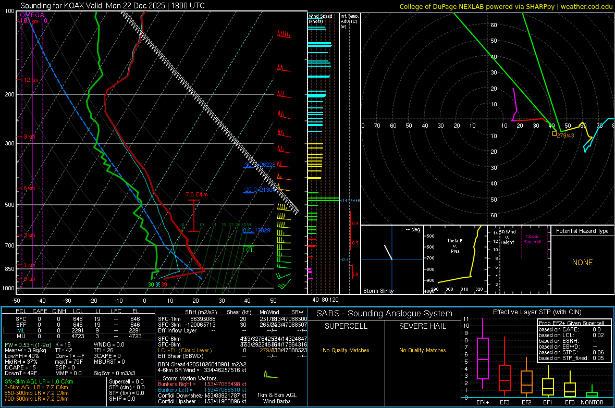Click the MeanW = 3.9g/kg value
Viewport: 615px width, 408px height.
25,350
